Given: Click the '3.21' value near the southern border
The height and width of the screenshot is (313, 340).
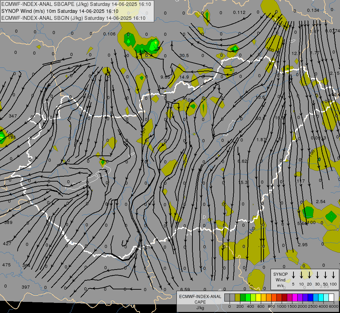Looking at the screenshot, I should tap(146, 247).
